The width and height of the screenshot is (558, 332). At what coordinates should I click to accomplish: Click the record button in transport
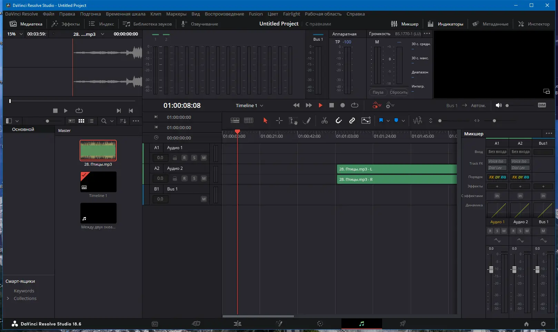tap(342, 105)
